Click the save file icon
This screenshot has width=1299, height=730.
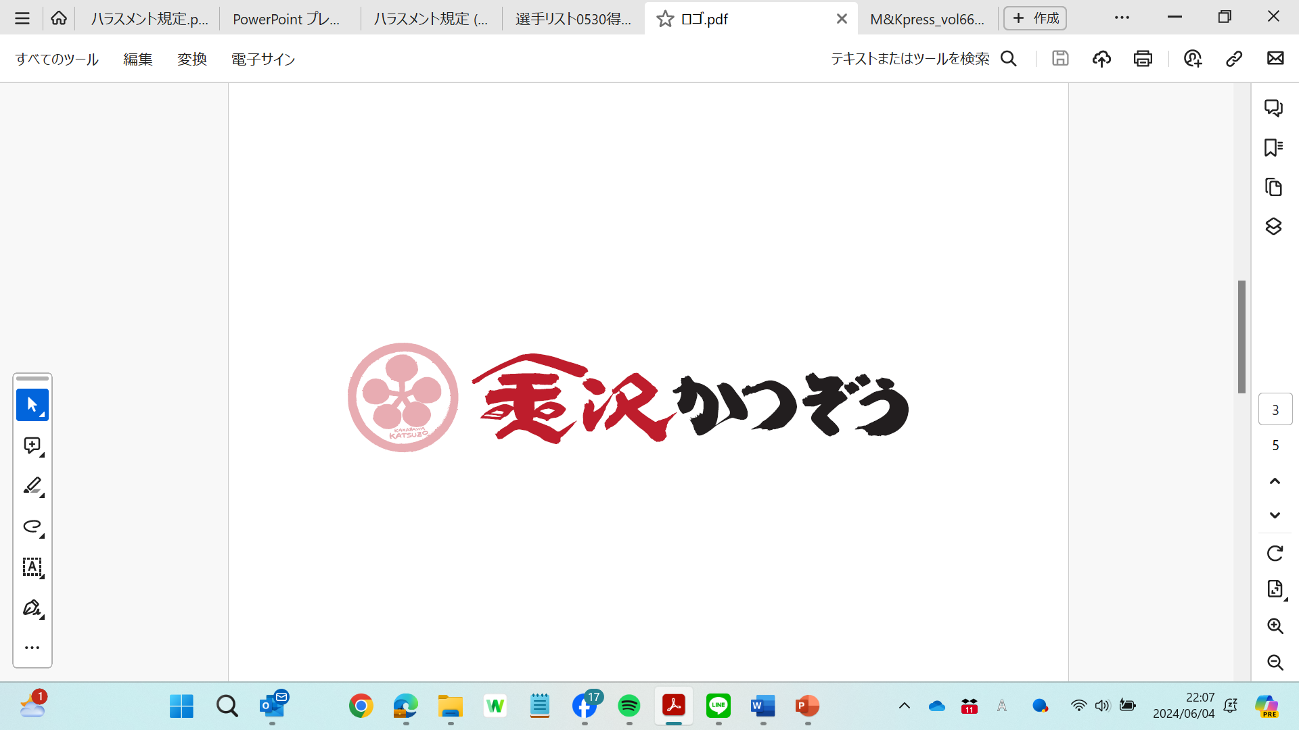[x=1060, y=59]
